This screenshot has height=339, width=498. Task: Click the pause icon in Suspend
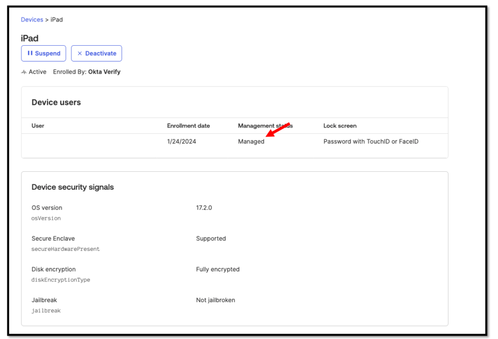30,53
